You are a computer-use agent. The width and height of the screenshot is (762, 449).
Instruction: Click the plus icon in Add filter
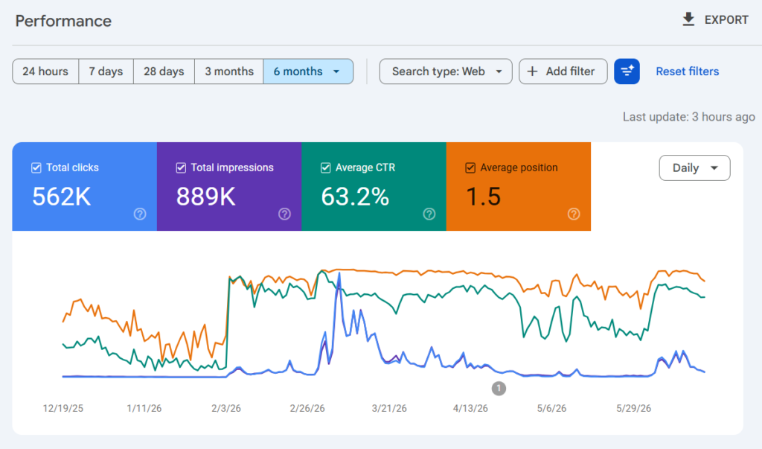tap(533, 71)
